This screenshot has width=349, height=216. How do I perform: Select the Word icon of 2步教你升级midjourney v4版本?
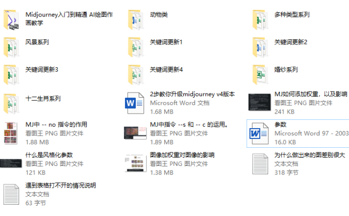coord(134,103)
